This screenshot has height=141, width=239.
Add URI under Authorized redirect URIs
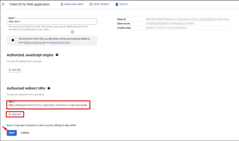tap(15, 114)
